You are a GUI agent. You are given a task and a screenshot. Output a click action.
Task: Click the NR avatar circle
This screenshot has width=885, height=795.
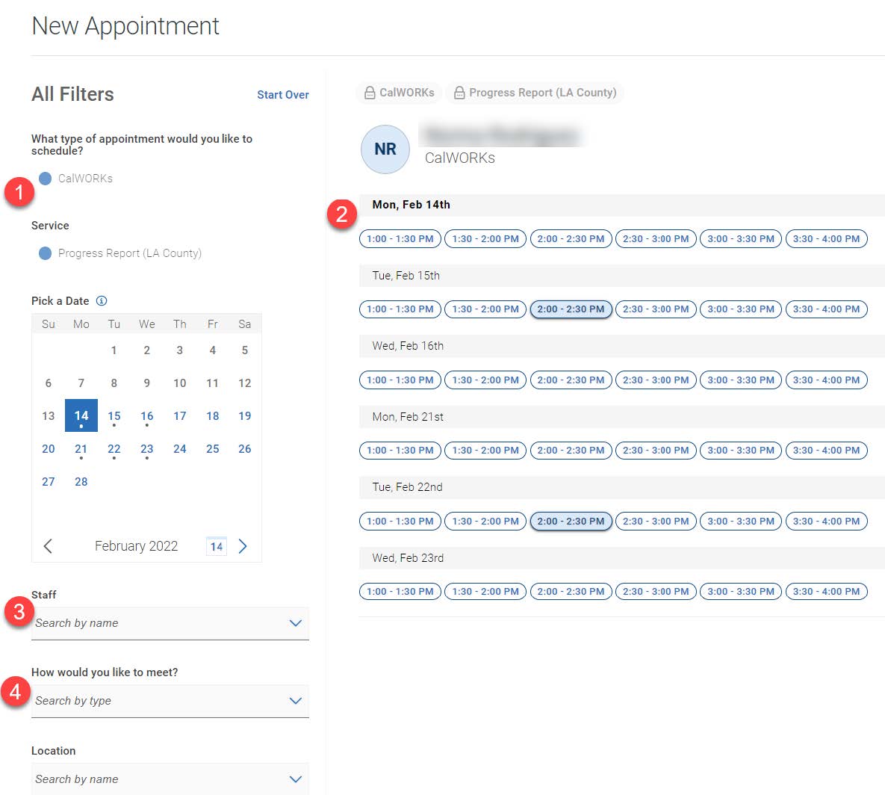pos(385,149)
